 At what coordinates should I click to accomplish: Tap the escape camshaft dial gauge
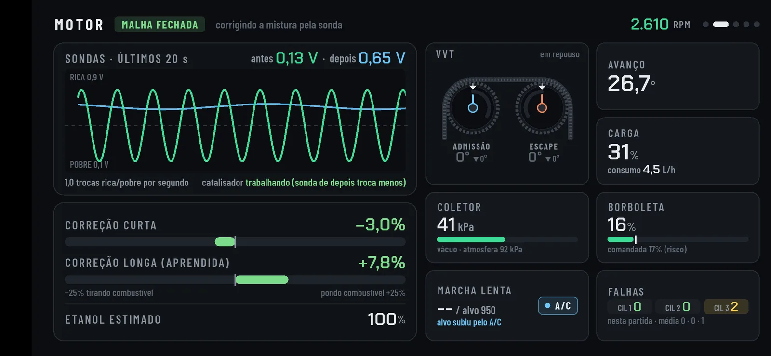click(x=542, y=107)
